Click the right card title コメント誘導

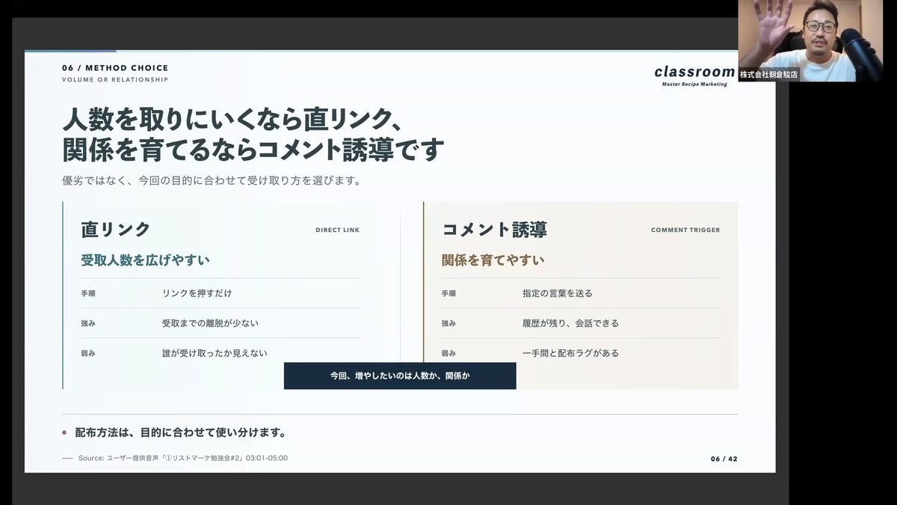tap(494, 230)
